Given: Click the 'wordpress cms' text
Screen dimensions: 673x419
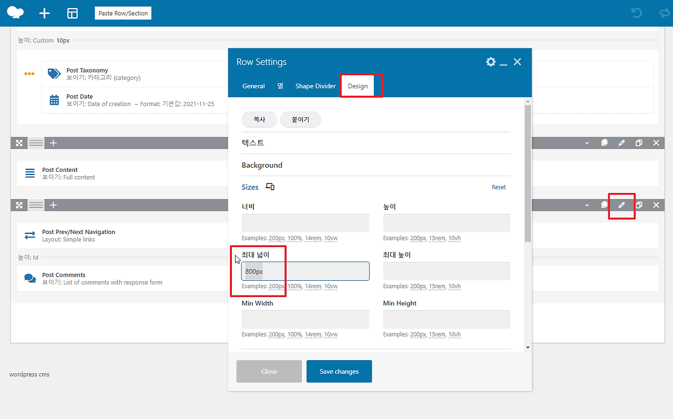Looking at the screenshot, I should 29,374.
